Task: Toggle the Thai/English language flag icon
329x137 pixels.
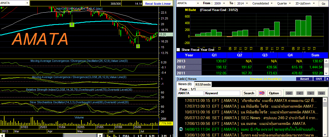Action: coord(262,93)
